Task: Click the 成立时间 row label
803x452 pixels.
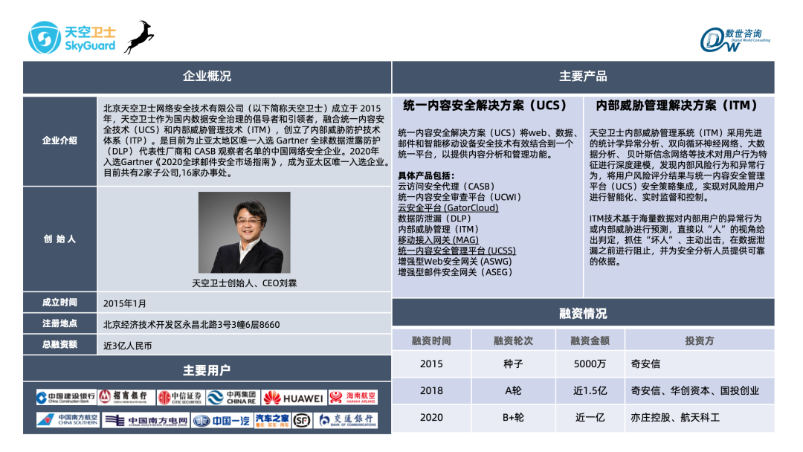Action: 60,303
